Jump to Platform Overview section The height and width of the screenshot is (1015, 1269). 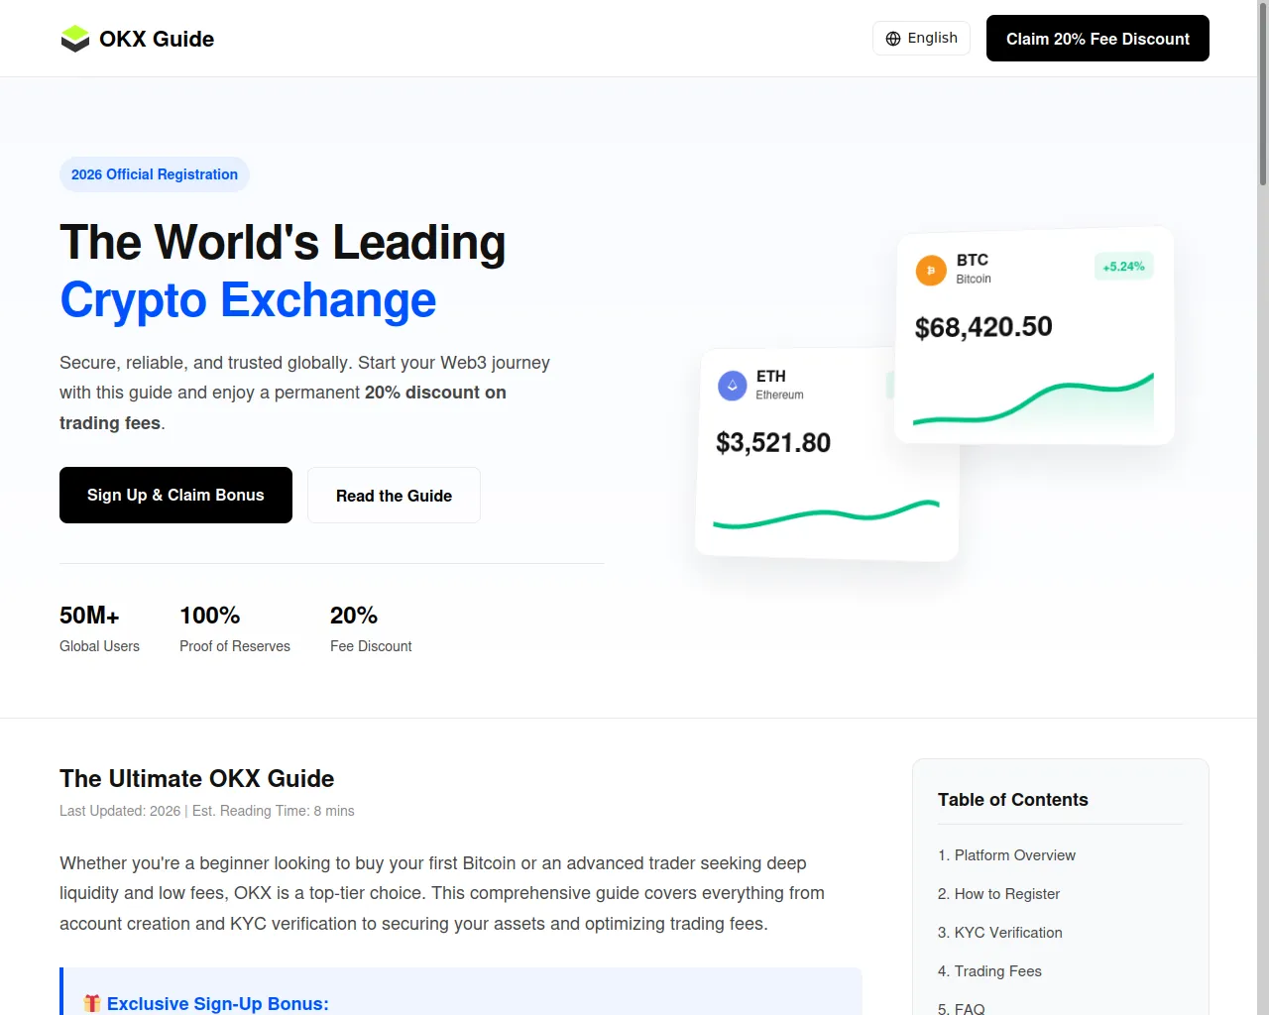click(x=1006, y=855)
